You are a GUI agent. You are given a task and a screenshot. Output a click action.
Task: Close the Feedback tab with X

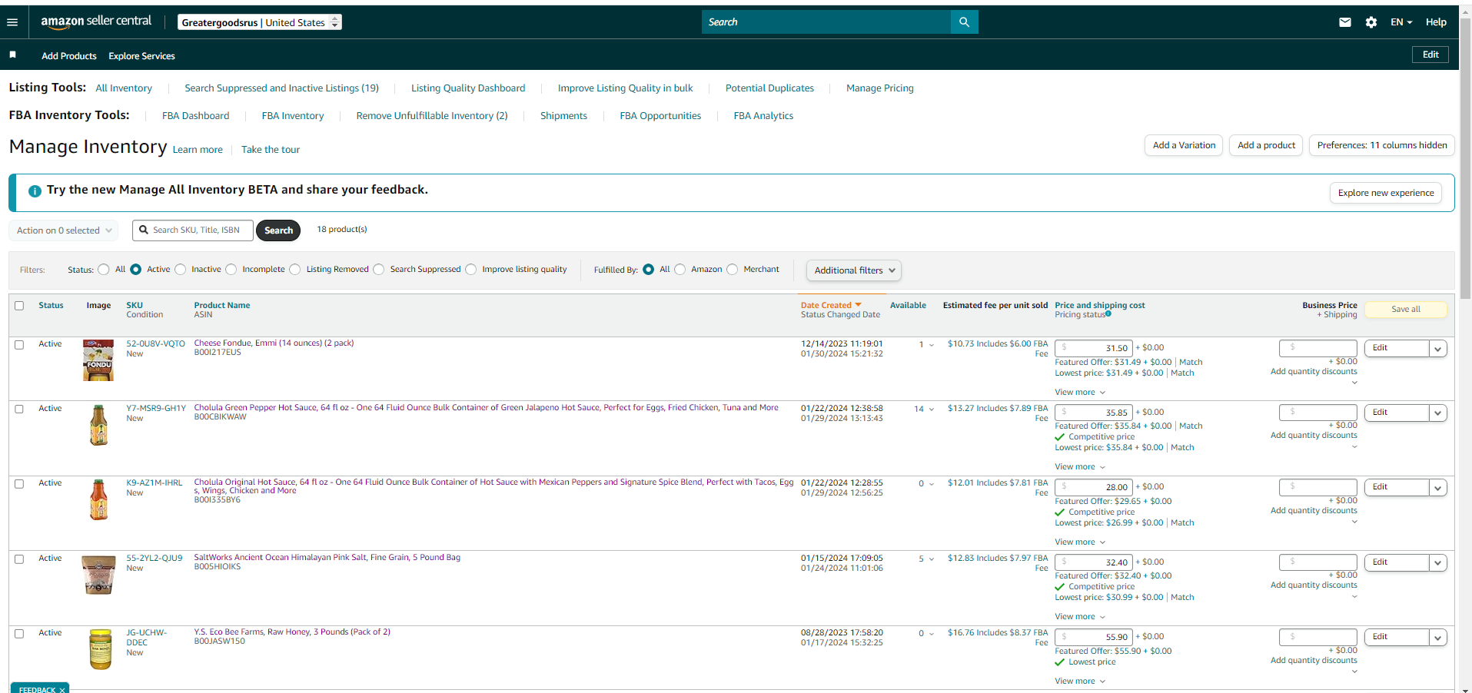(62, 690)
